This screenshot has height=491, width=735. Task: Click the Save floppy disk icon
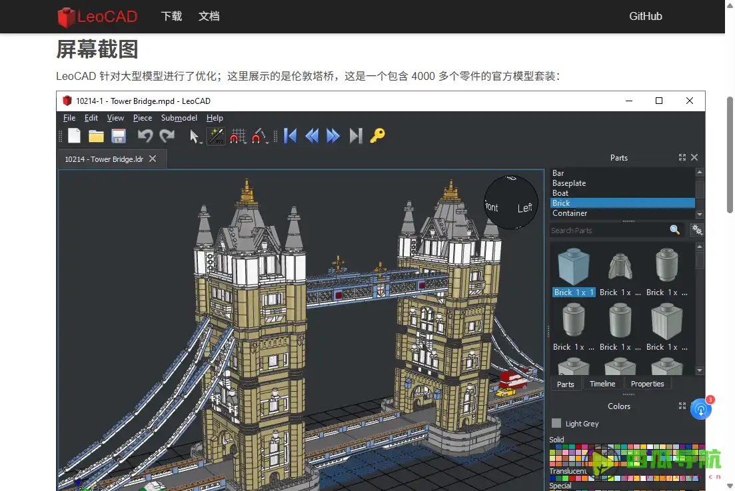[x=119, y=136]
